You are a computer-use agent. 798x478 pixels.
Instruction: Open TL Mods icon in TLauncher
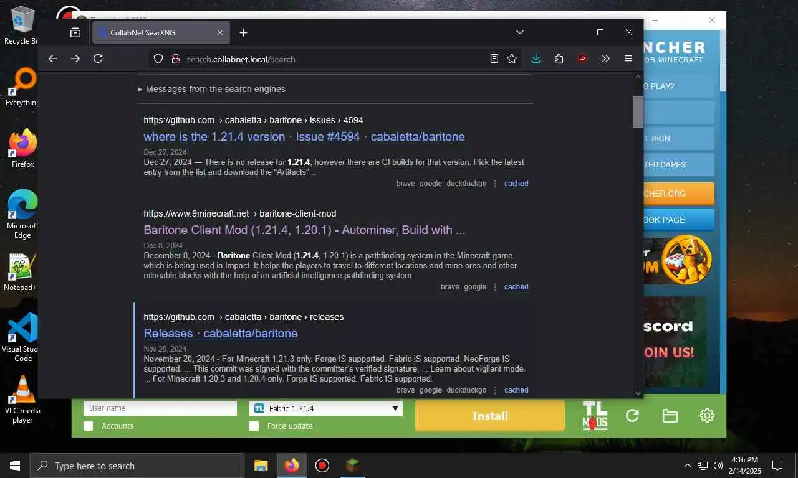(x=595, y=416)
